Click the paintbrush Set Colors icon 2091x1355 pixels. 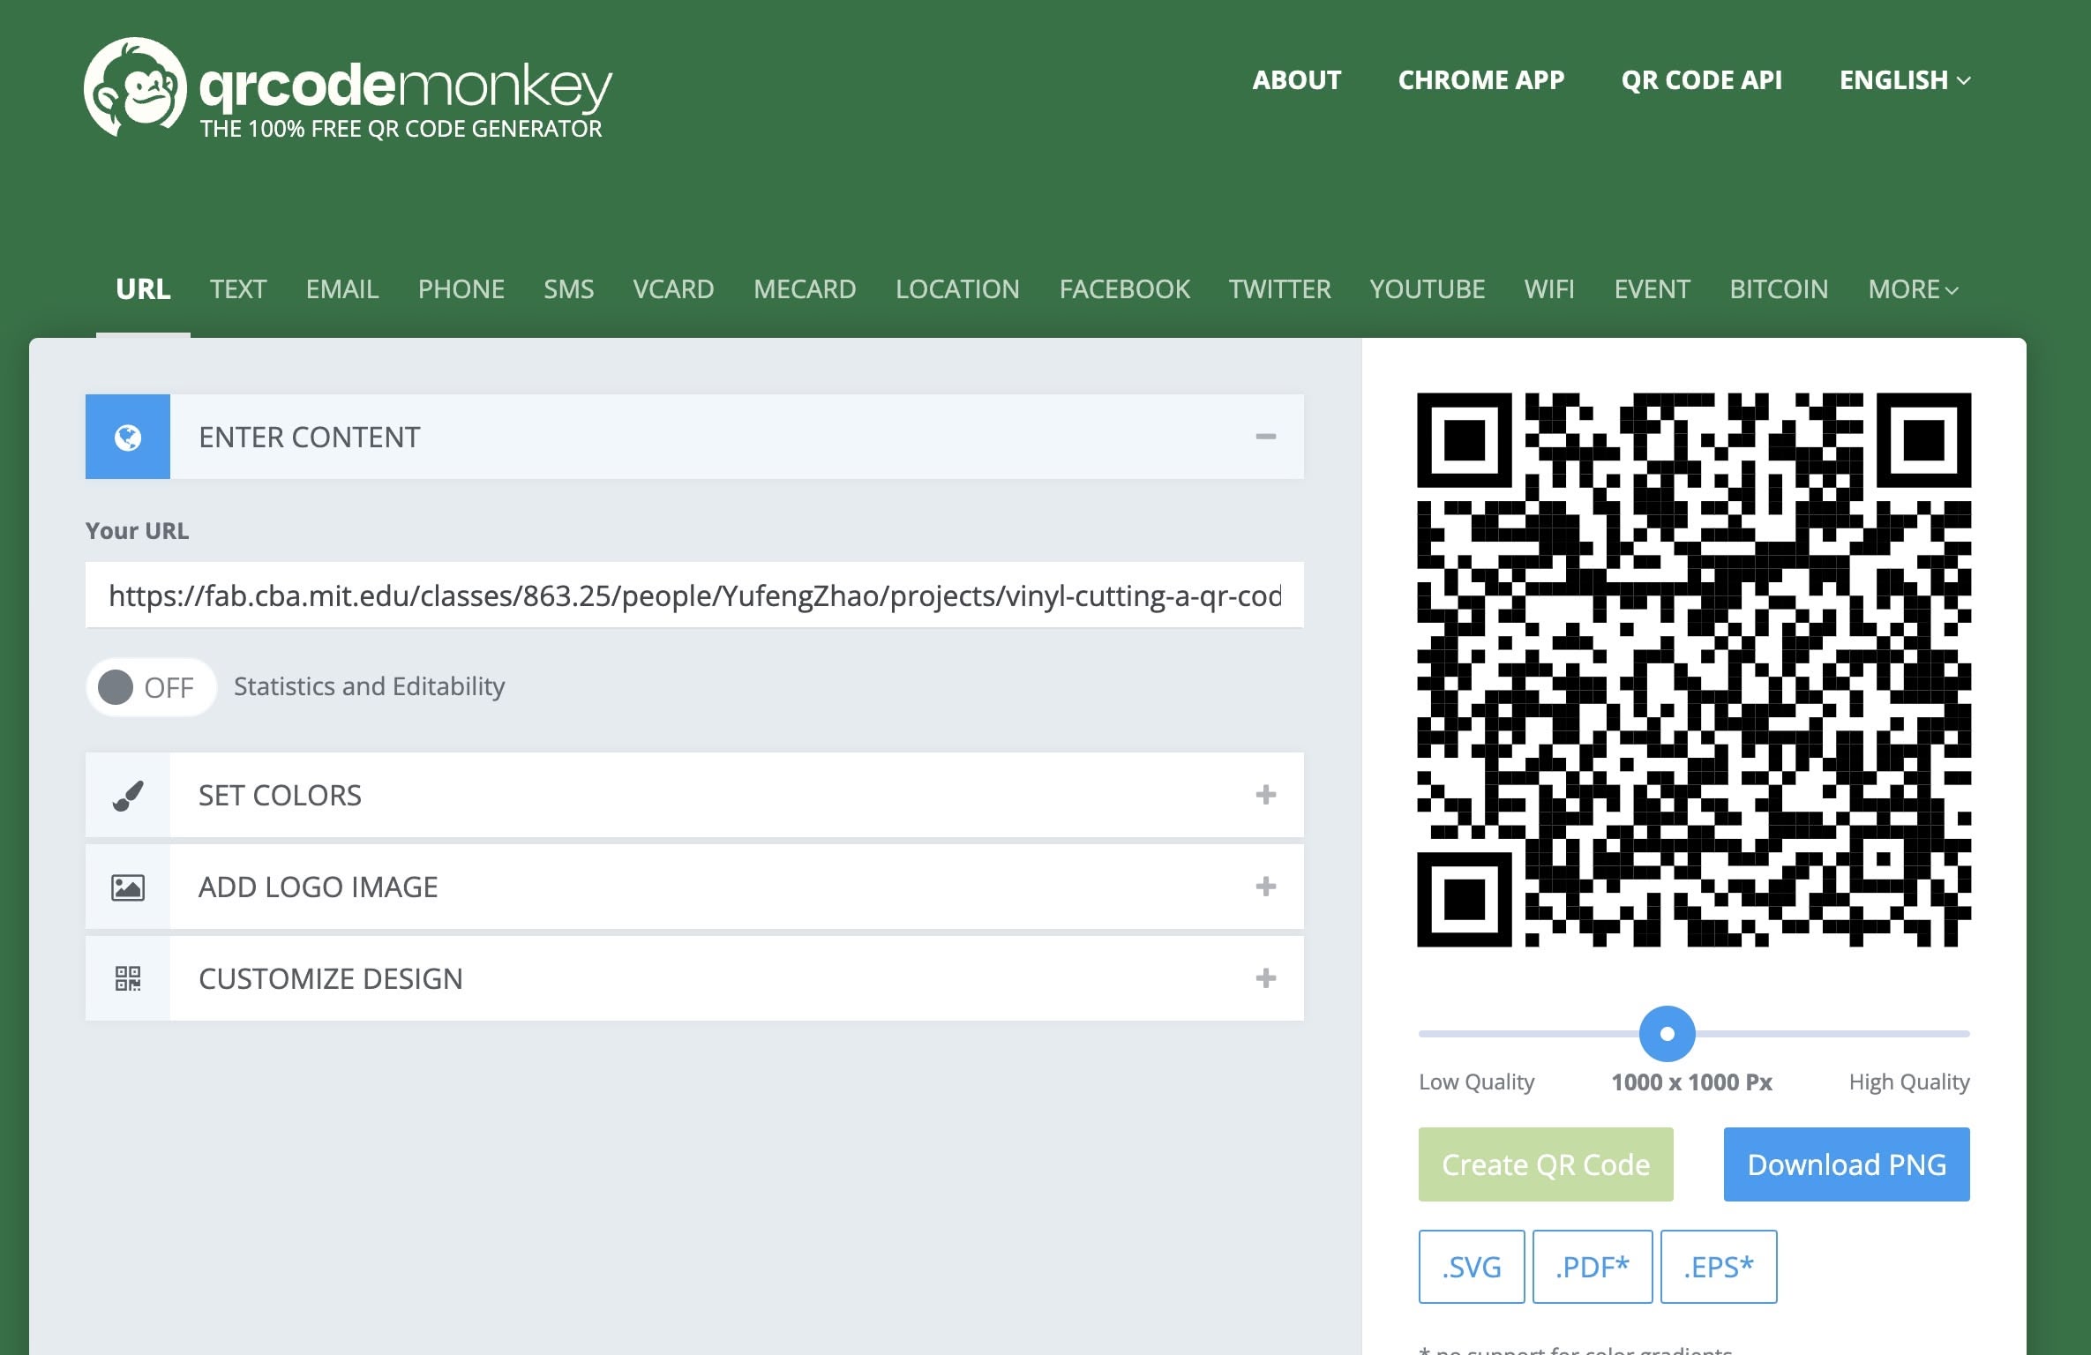[x=128, y=795]
